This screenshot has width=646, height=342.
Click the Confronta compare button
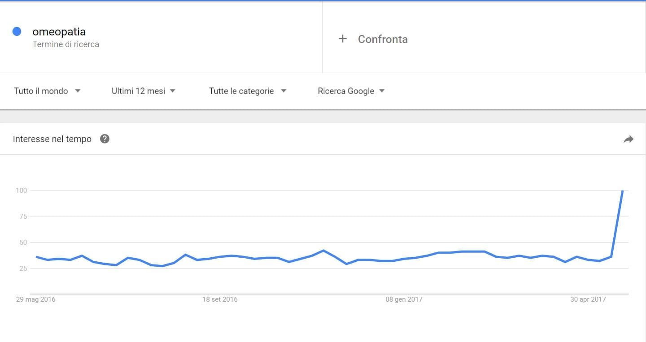[383, 39]
